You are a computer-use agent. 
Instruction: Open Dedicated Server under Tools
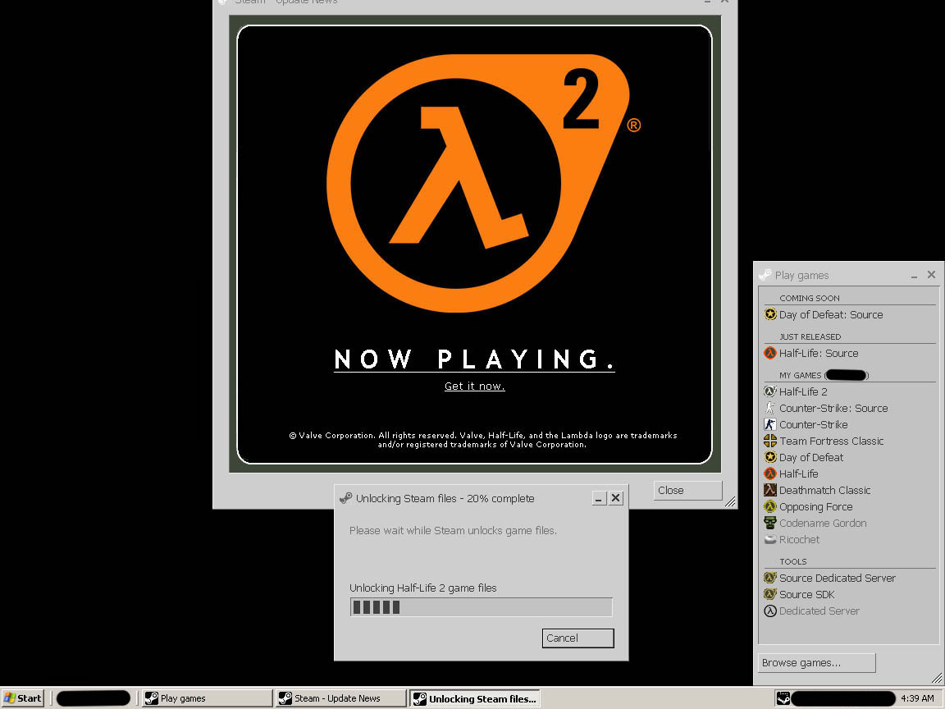coord(819,611)
